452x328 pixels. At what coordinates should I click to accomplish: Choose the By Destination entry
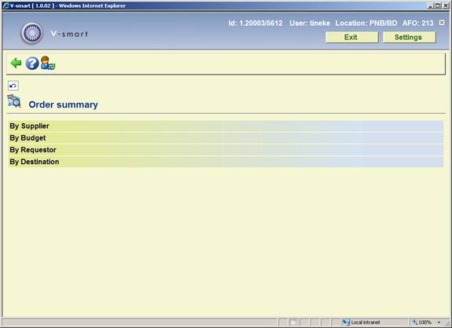[x=226, y=162]
